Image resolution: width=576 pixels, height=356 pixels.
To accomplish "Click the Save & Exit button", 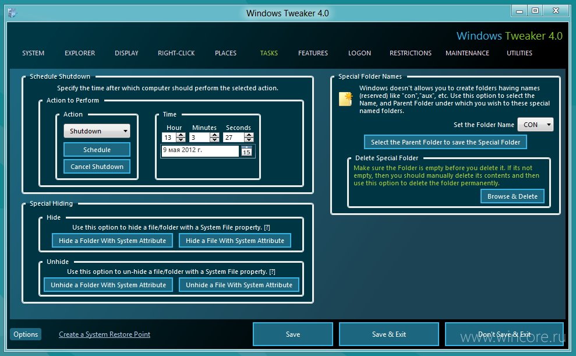I will [389, 334].
